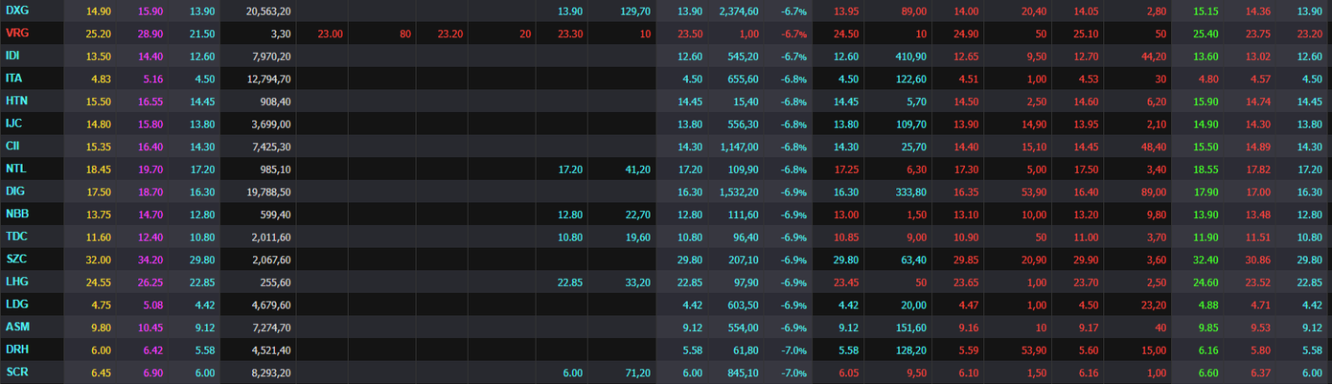Image resolution: width=1332 pixels, height=384 pixels.
Task: Select the ASM ticker symbol
Action: pos(16,327)
